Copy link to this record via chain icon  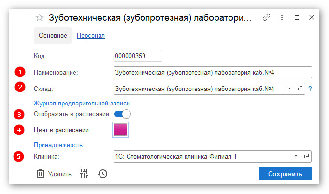(266, 17)
